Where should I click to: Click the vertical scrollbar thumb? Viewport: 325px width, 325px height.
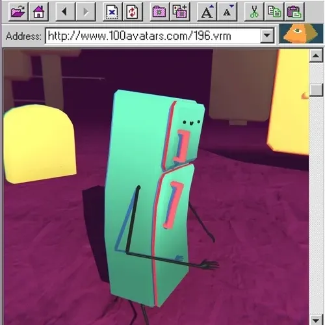pos(316,89)
